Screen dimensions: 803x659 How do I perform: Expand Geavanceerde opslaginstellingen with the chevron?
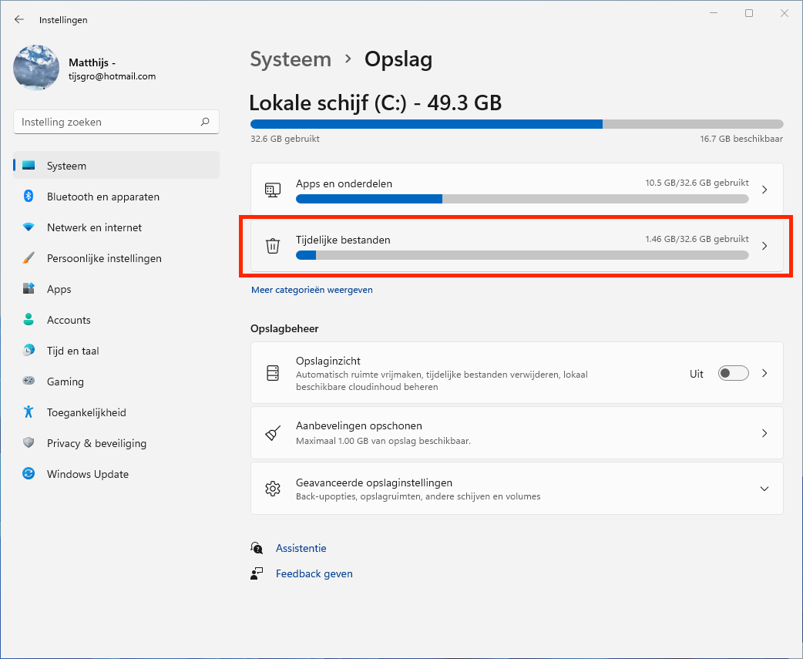[x=764, y=489]
